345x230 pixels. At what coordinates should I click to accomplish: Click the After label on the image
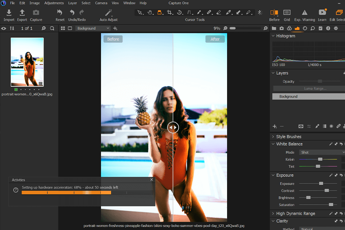[x=215, y=39]
